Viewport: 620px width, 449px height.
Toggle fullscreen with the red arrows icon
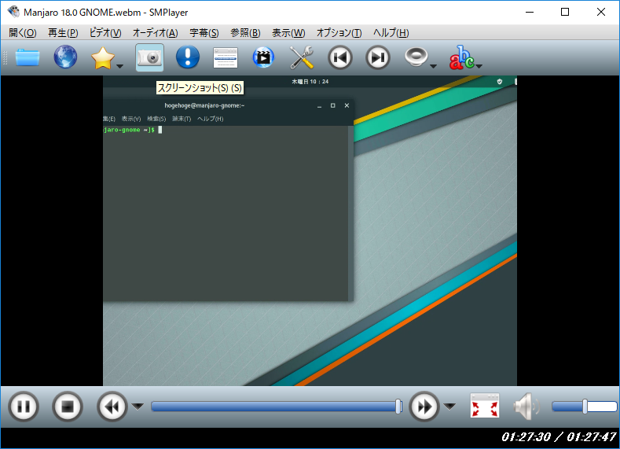[485, 406]
